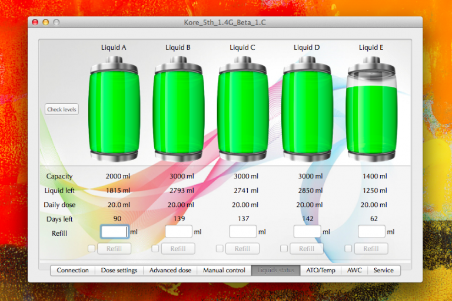Click the Liquid E refill ml field
Image resolution: width=452 pixels, height=301 pixels.
[371, 232]
